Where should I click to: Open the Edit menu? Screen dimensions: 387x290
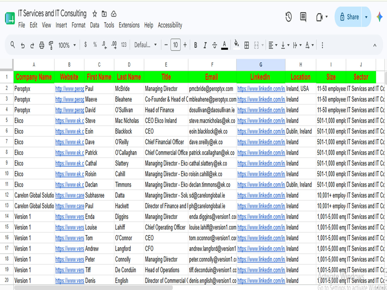[x=33, y=25]
